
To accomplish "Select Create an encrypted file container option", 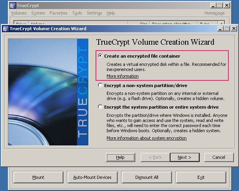I will [x=100, y=56].
